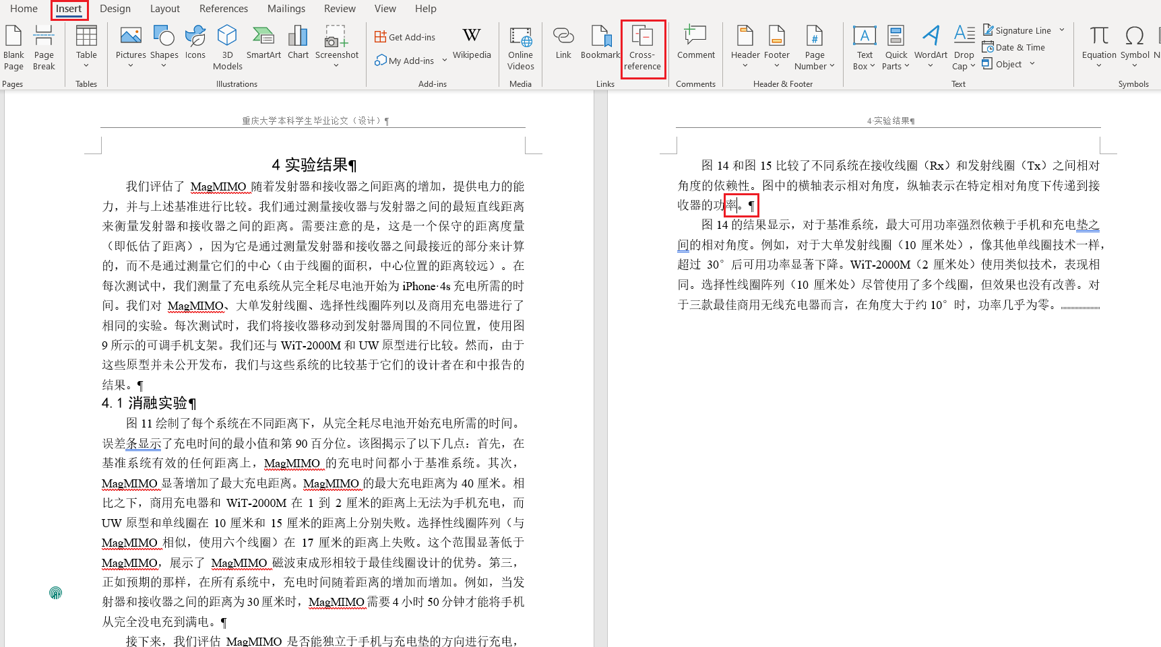Insert WordArt text
The image size is (1161, 647).
coord(931,48)
